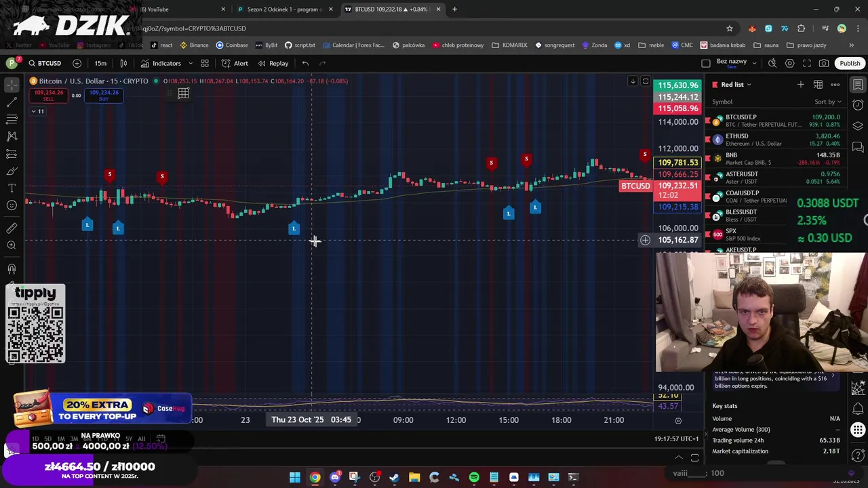Select ASTERUSDT in the watchlist

pos(776,178)
